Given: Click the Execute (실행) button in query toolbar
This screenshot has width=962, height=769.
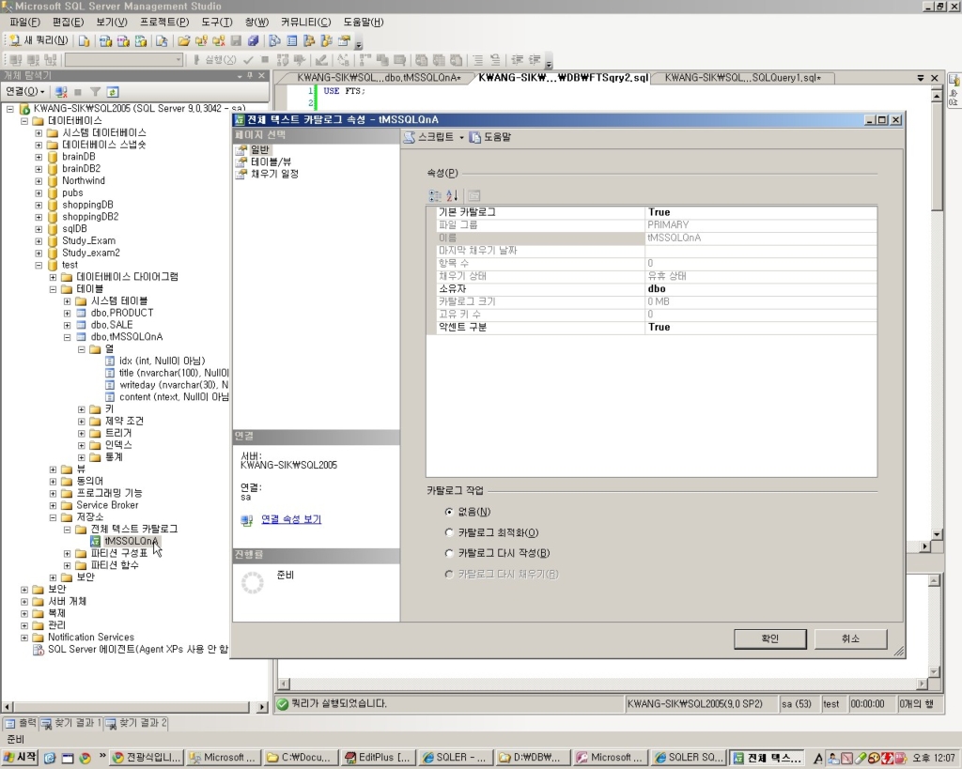Looking at the screenshot, I should pos(215,60).
